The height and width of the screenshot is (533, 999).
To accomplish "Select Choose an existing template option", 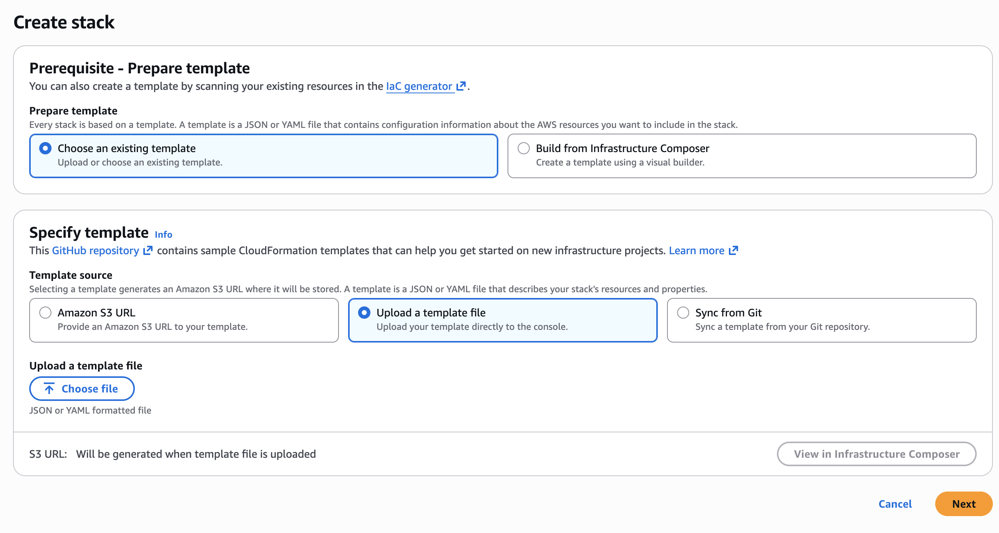I will coord(45,148).
